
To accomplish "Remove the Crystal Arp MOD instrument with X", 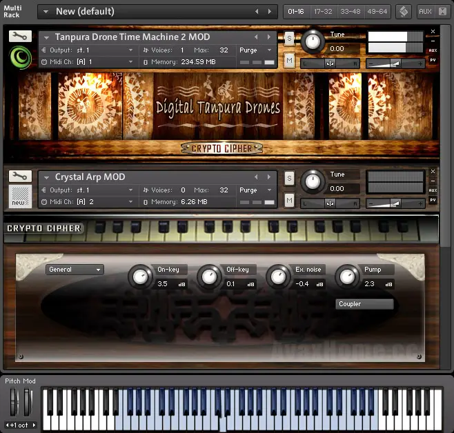I will (433, 171).
